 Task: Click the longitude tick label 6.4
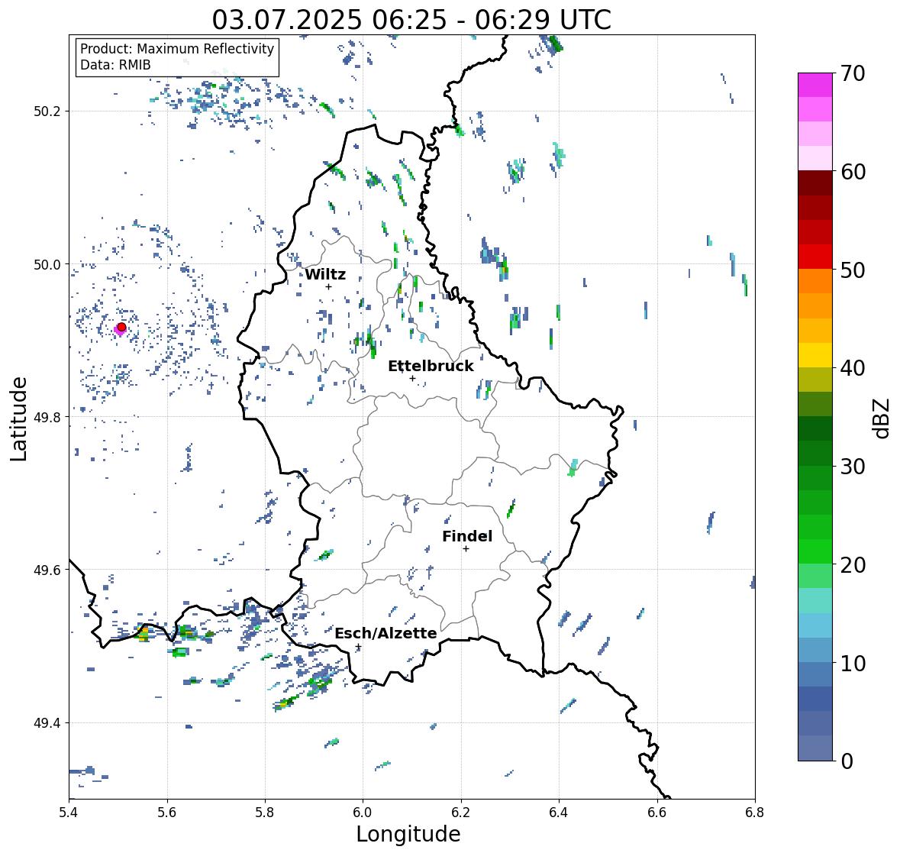tap(559, 813)
